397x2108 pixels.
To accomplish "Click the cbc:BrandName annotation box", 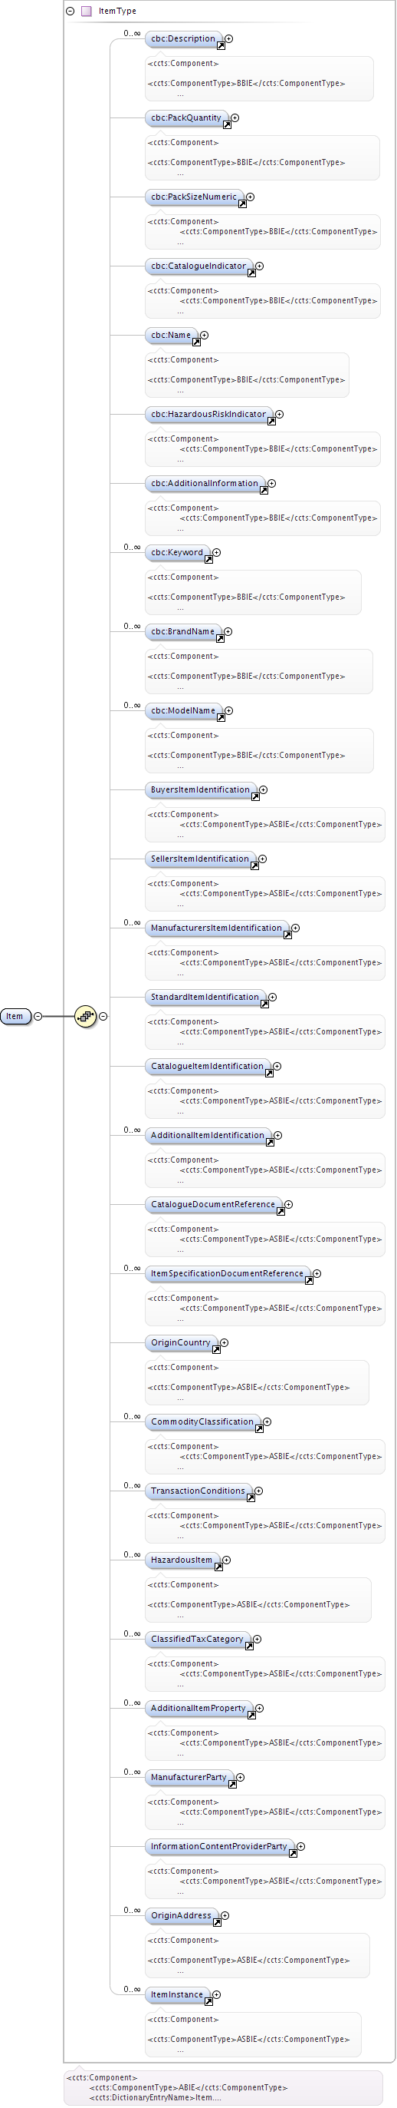I will click(x=259, y=671).
